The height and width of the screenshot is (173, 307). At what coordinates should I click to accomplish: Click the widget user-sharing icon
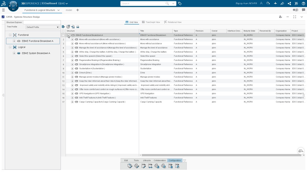click(x=280, y=17)
